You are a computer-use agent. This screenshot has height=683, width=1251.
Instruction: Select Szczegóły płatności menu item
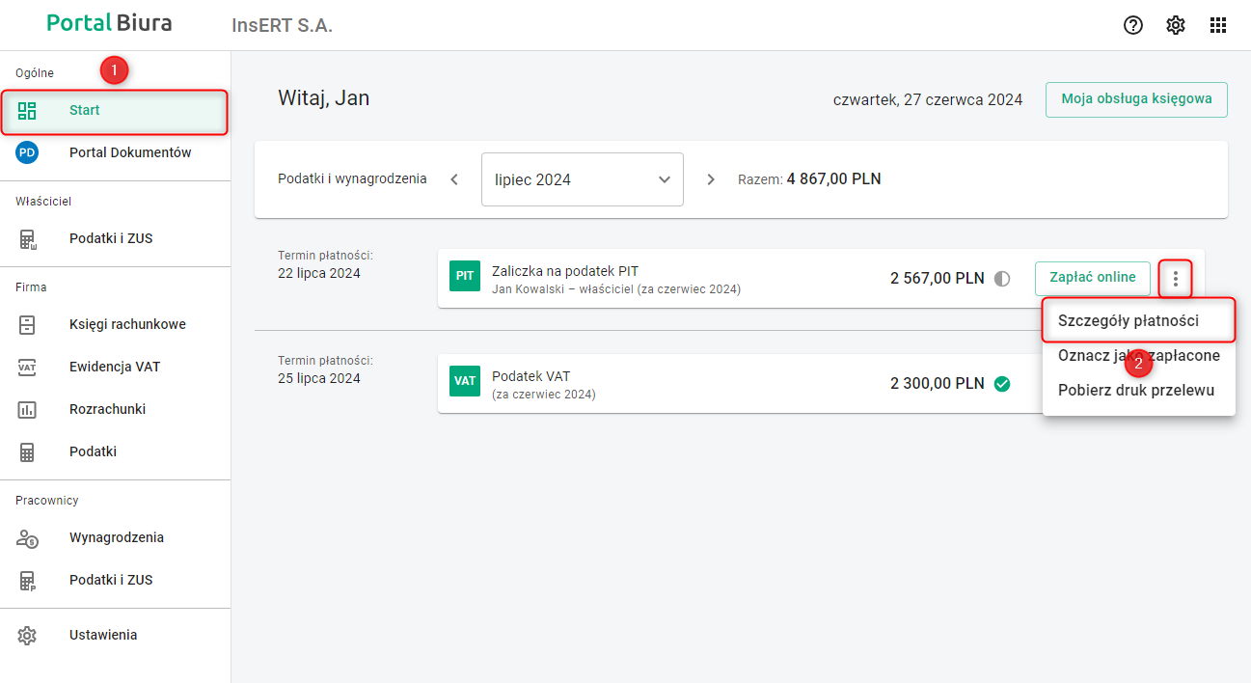(1129, 320)
